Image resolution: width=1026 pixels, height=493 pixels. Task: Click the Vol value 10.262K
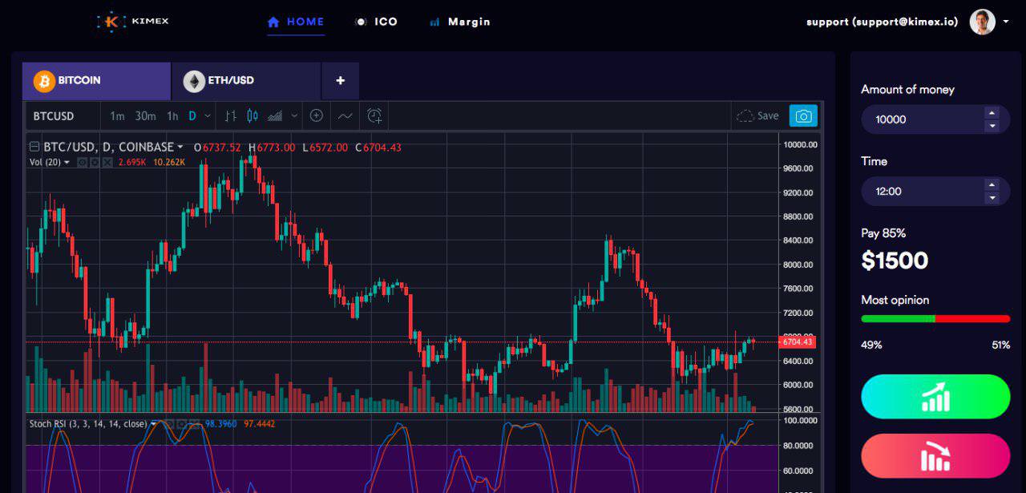point(169,162)
